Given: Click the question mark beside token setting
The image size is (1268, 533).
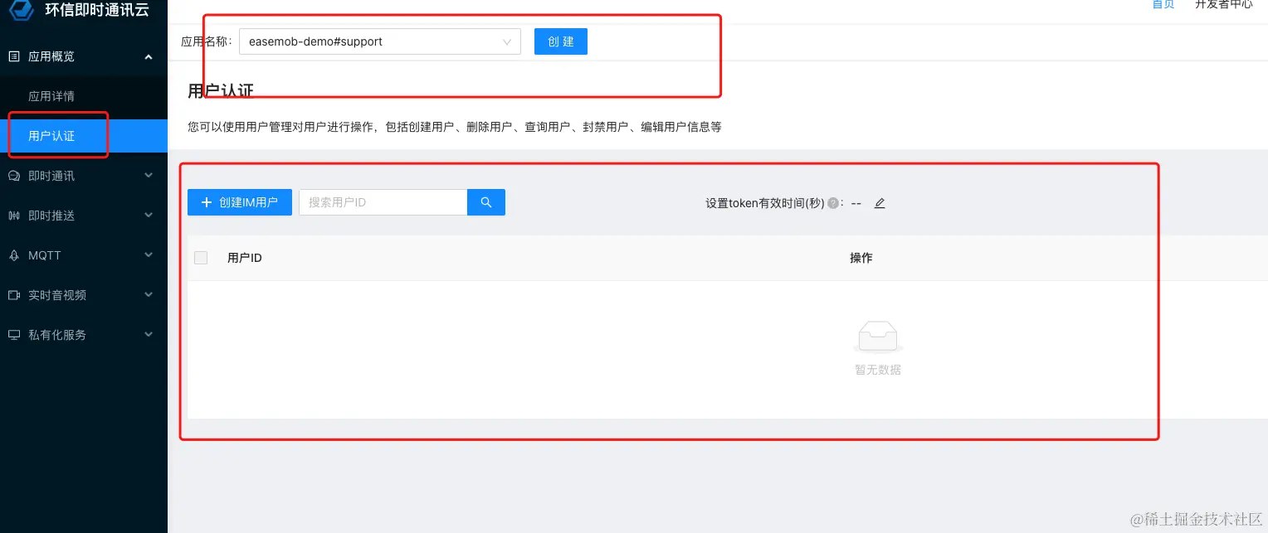Looking at the screenshot, I should tap(832, 202).
